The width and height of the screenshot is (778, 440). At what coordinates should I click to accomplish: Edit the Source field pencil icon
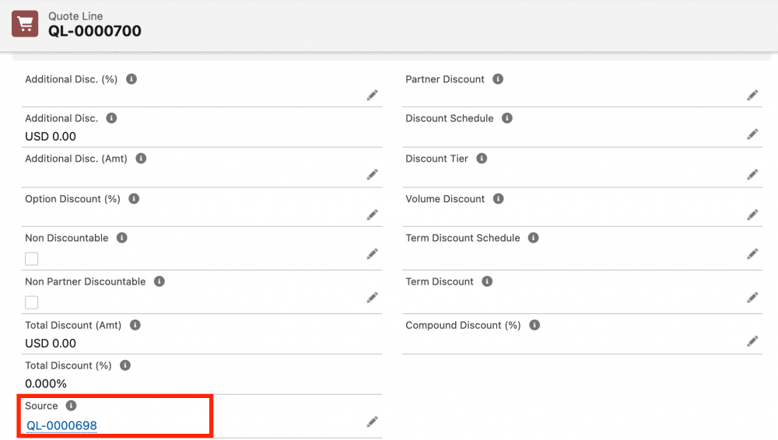tap(372, 421)
